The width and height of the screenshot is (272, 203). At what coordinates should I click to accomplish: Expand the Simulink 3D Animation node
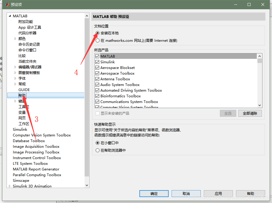(x=10, y=186)
